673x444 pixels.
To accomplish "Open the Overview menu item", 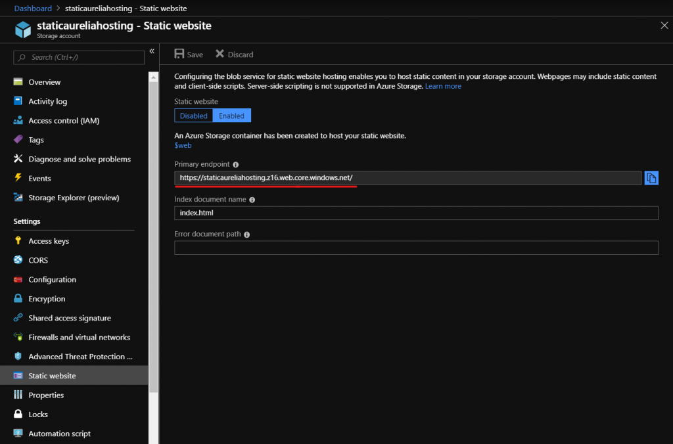I will point(44,82).
